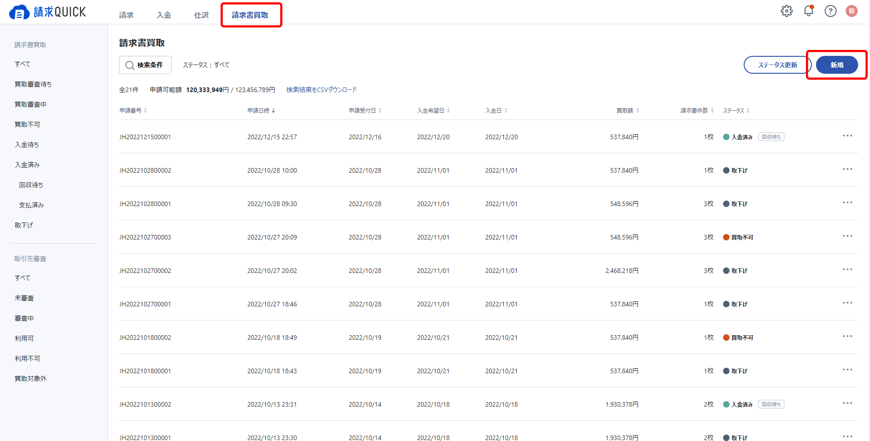Screen dimensions: 870x441
Task: Toggle the sort arrows on ステータス column
Action: pos(749,110)
